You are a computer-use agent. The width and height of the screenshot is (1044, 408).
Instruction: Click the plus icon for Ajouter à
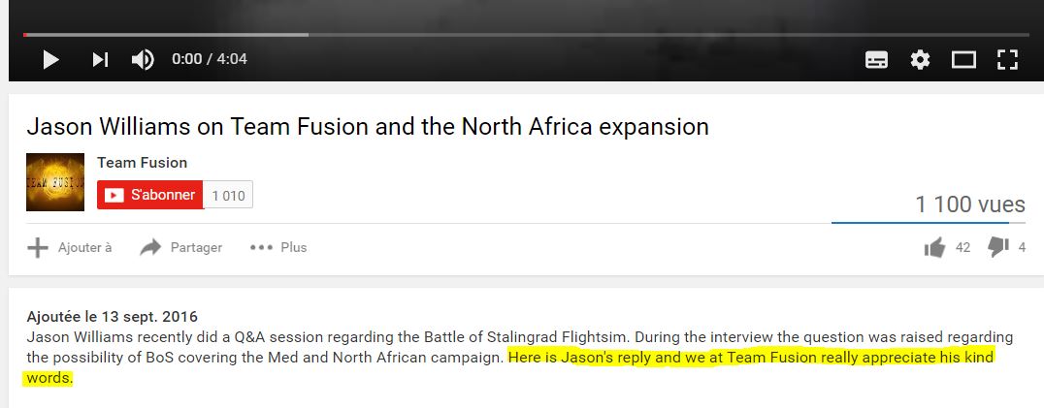pyautogui.click(x=38, y=248)
